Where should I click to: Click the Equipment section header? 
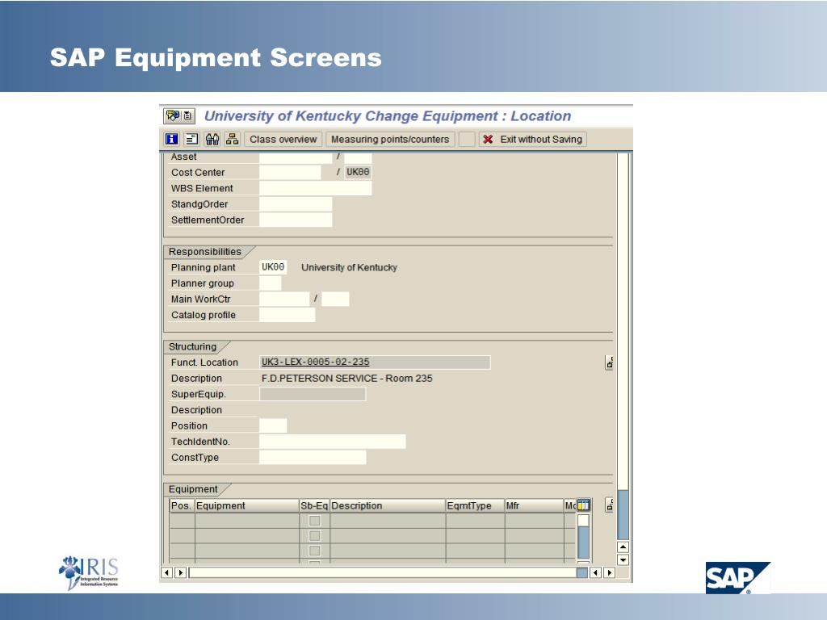click(x=193, y=488)
